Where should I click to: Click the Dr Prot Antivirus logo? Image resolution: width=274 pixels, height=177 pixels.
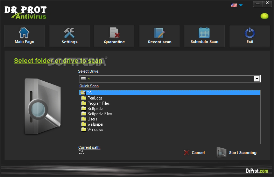(26, 12)
